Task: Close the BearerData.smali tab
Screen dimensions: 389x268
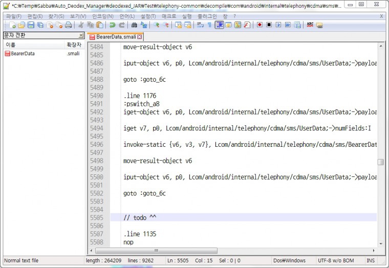Action: [140, 37]
